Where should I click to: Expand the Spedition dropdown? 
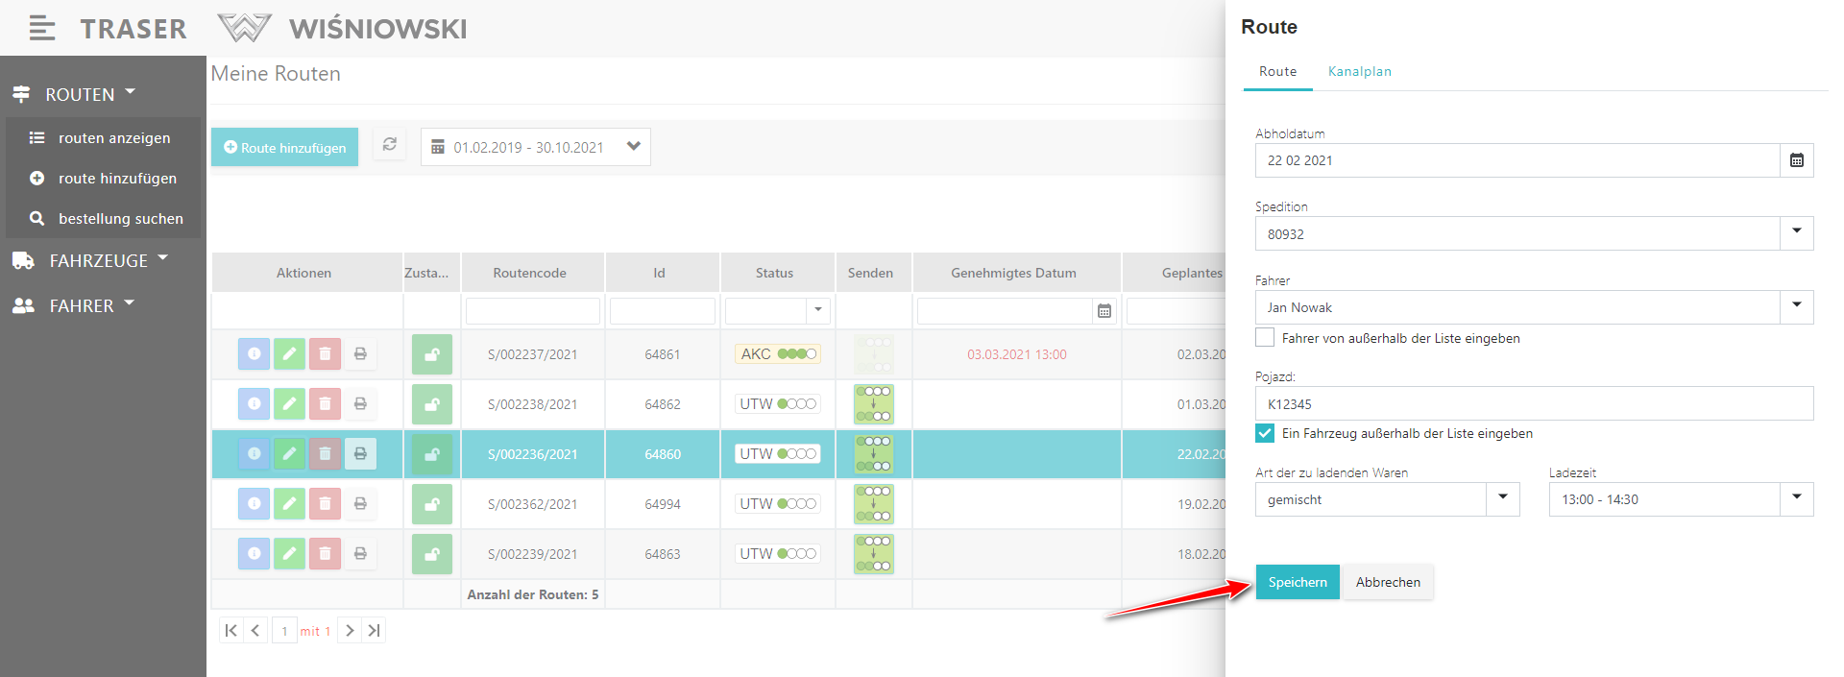1796,233
